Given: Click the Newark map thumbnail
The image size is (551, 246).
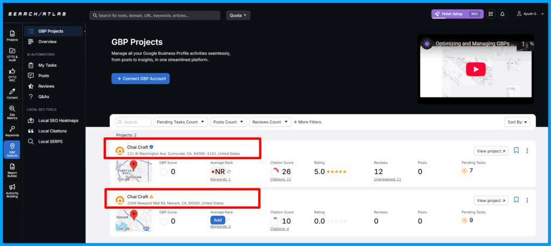Looking at the screenshot, I should tap(133, 220).
